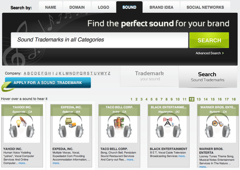The image size is (240, 170).
Task: Go to results page 5
Action: (151, 99)
